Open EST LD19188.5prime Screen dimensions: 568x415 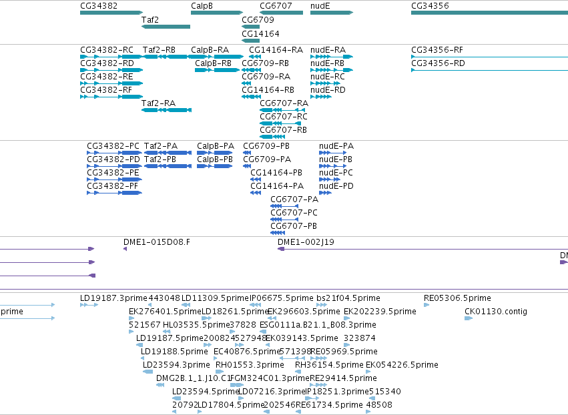coord(142,358)
